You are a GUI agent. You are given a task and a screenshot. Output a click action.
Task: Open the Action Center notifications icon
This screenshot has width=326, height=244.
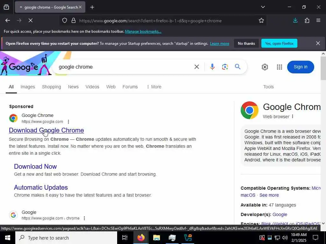[315, 238]
